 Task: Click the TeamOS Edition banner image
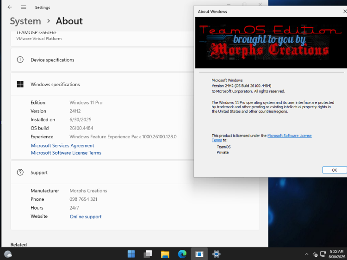pos(271,43)
